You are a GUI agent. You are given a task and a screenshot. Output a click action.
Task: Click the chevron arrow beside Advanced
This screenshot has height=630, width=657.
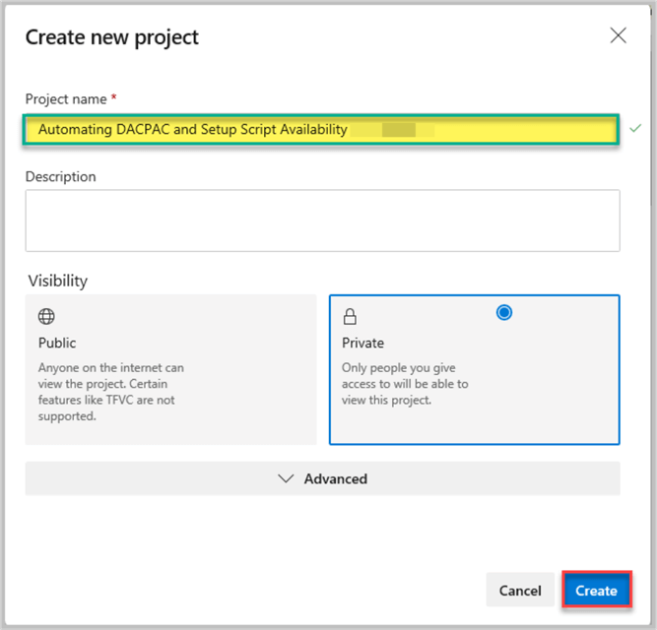point(287,478)
